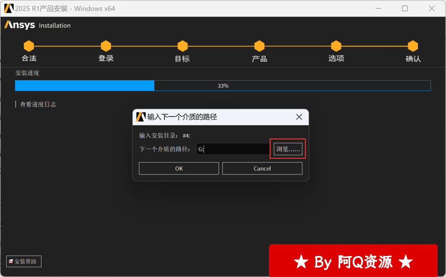Viewport: 446px width, 277px height.
Task: Cancel the media path dialog
Action: (262, 168)
